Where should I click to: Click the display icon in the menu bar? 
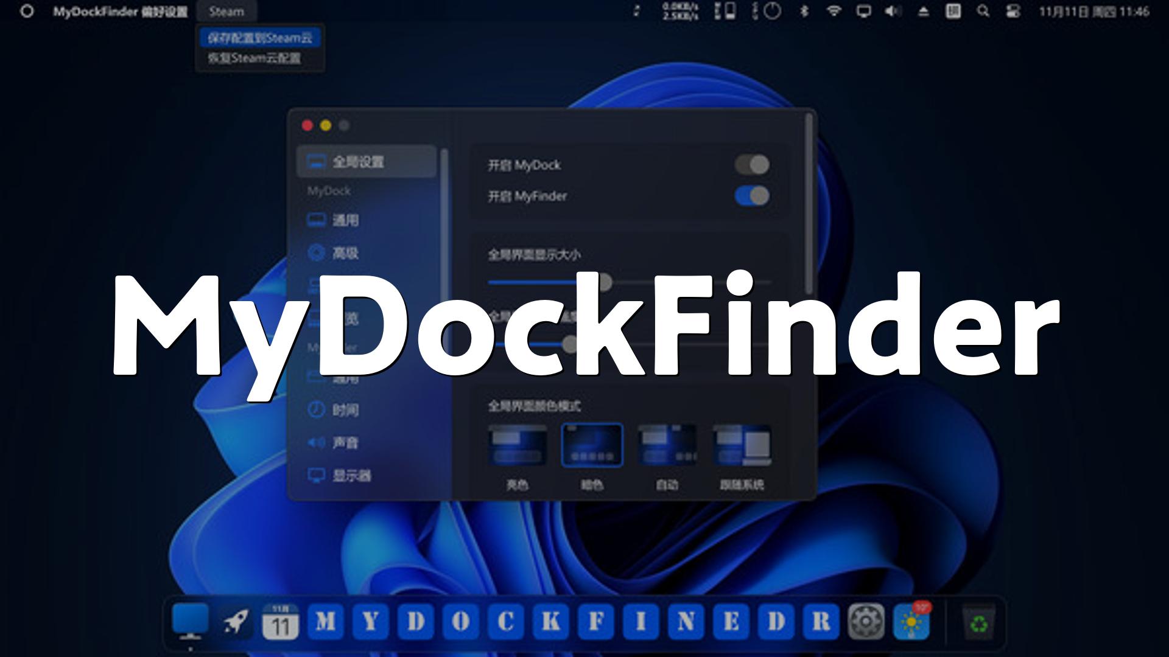point(863,12)
